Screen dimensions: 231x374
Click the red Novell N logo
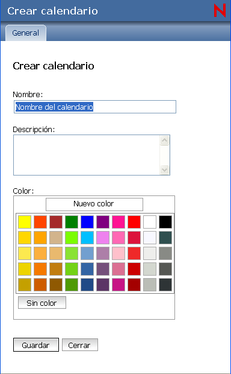220,10
